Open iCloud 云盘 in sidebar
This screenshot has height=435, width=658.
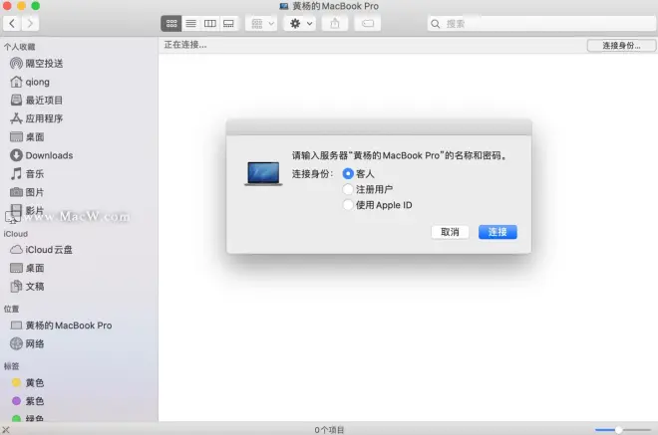(x=41, y=250)
